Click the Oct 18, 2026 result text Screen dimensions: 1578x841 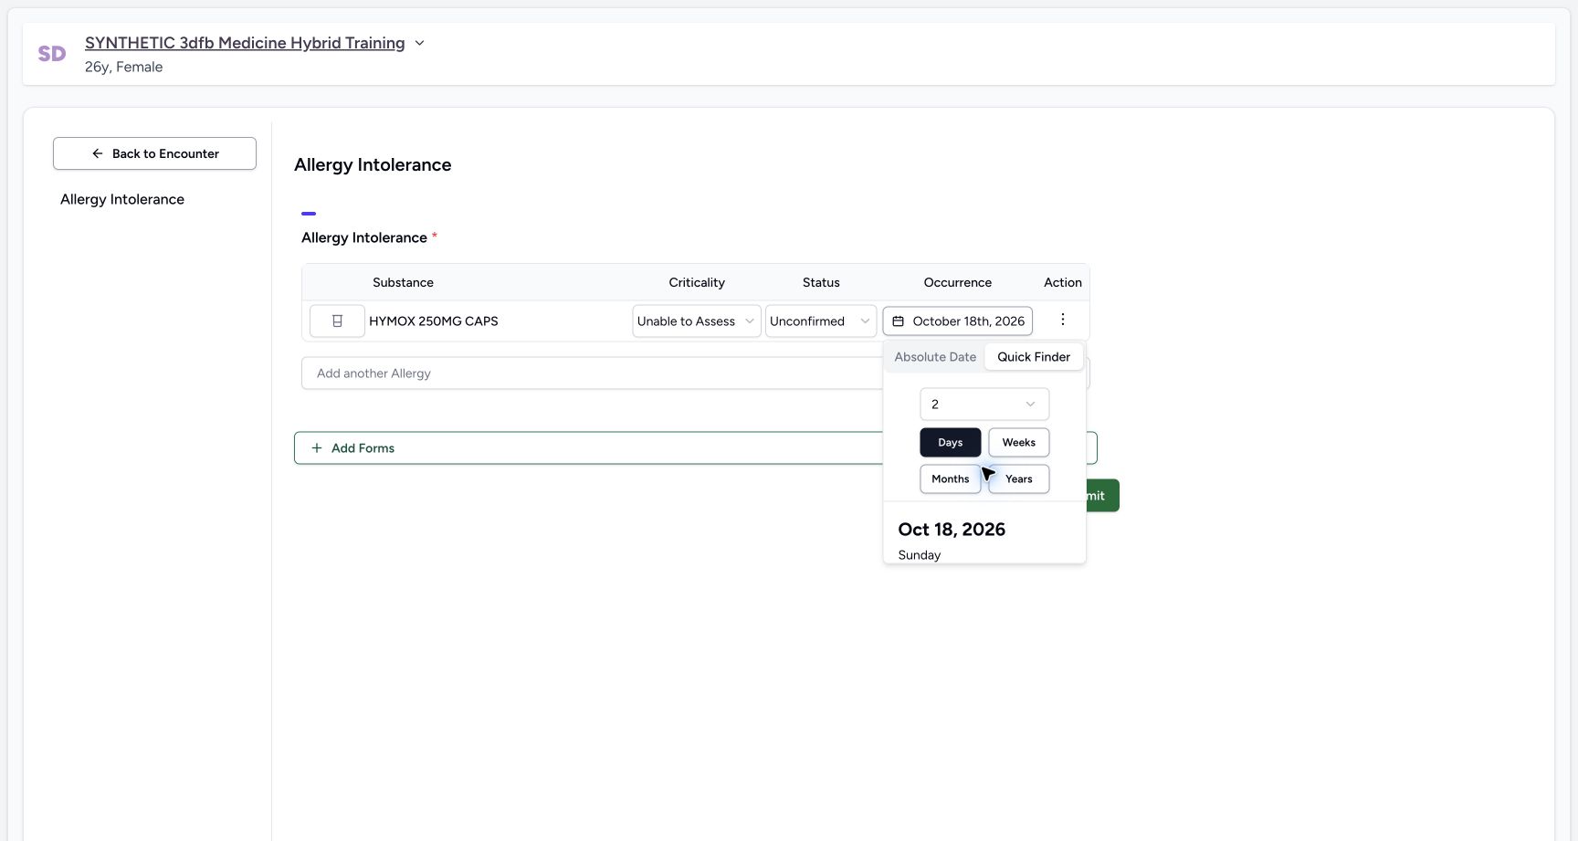(x=952, y=530)
